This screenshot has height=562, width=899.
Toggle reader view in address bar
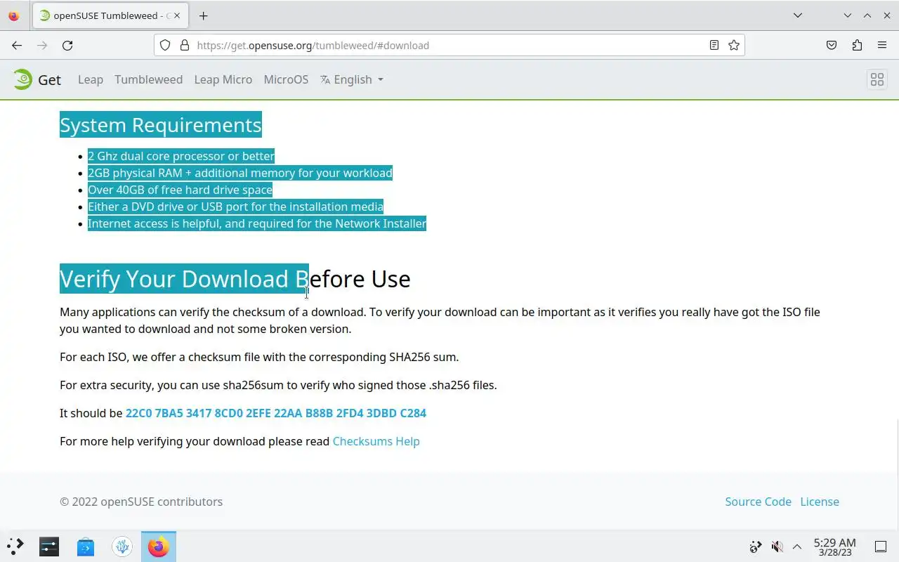coord(714,45)
